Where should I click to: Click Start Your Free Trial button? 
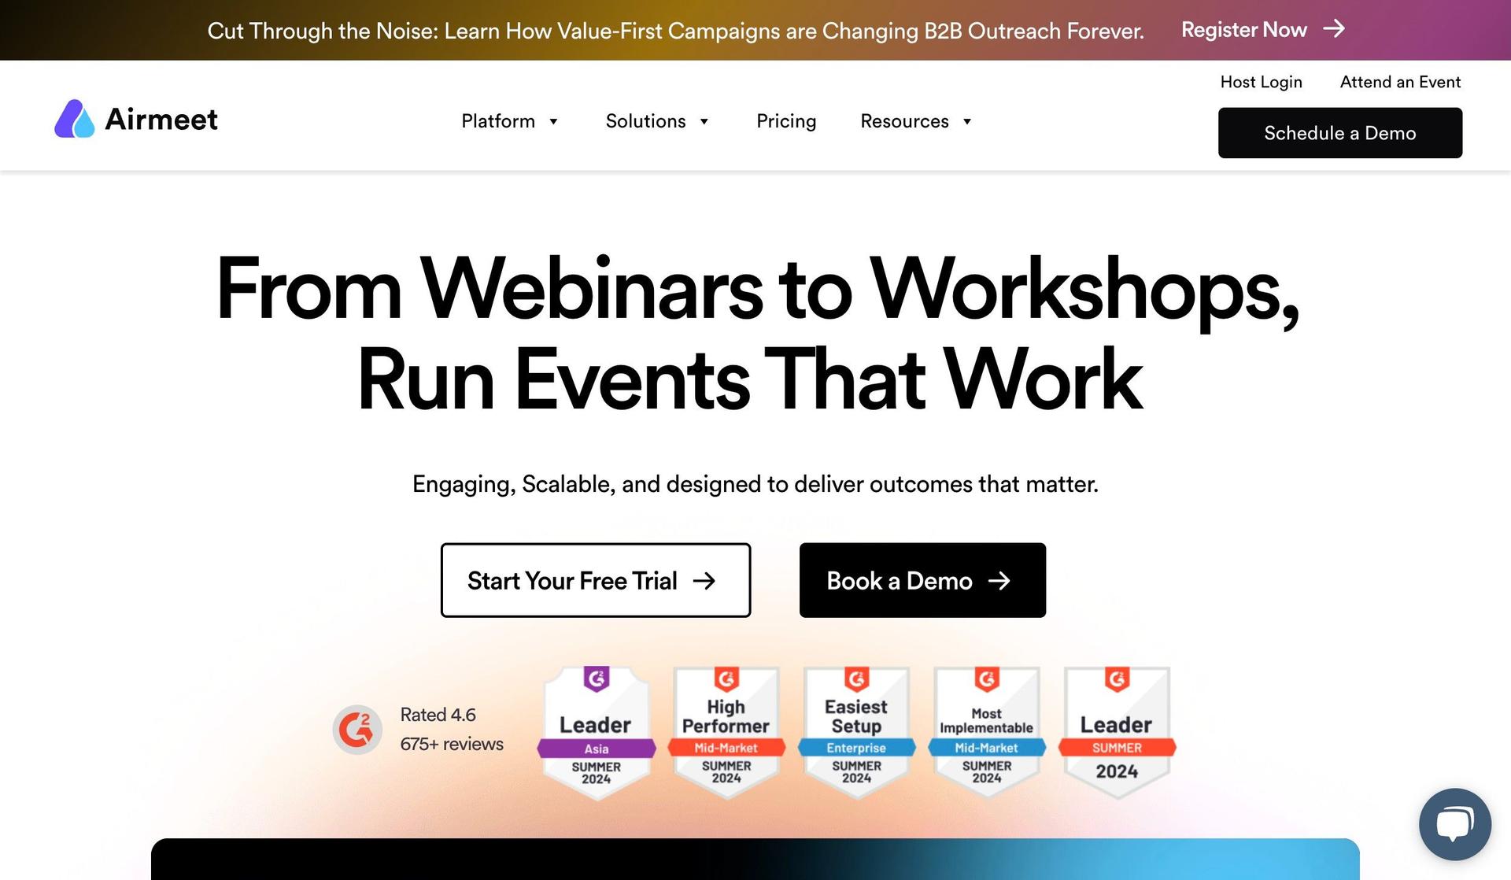click(596, 580)
